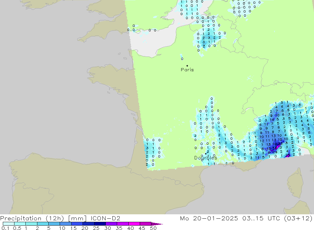Image resolution: width=314 pixels, height=230 pixels.
Task: Click the '35' legend scale label
Action: 119,228
